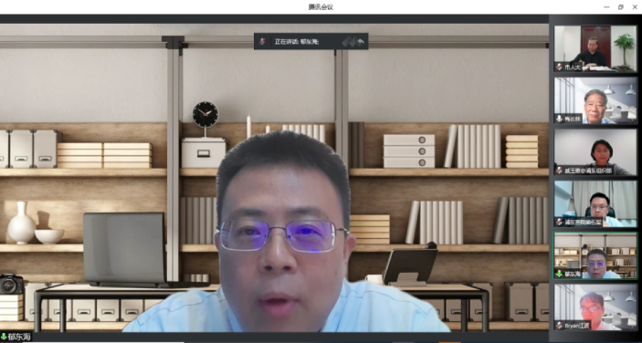The height and width of the screenshot is (343, 642).
Task: Click muted mic icon on 市人大 tile
Action: point(559,67)
